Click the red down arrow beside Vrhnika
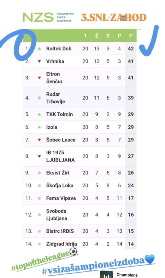This screenshot has width=165, height=278. 39,61
